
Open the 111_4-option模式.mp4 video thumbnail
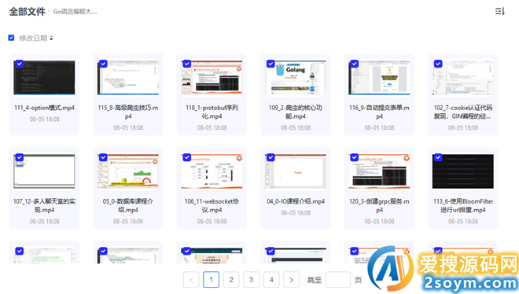(x=44, y=77)
